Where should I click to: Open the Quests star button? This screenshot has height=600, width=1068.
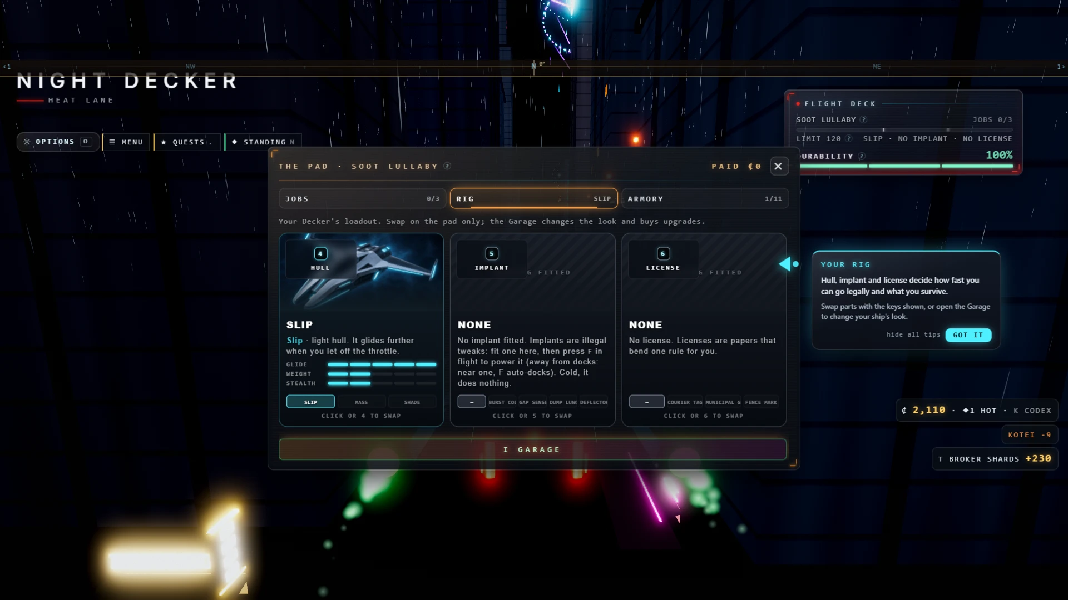pos(187,142)
